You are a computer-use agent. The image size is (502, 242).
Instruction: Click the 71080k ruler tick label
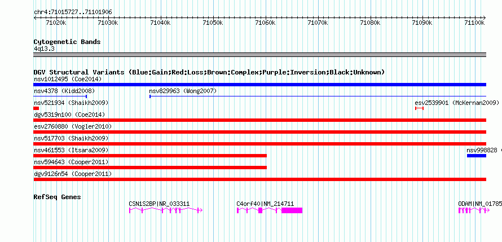[371, 23]
